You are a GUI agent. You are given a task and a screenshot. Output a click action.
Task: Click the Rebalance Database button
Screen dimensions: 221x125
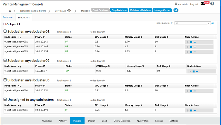coord(141,10)
